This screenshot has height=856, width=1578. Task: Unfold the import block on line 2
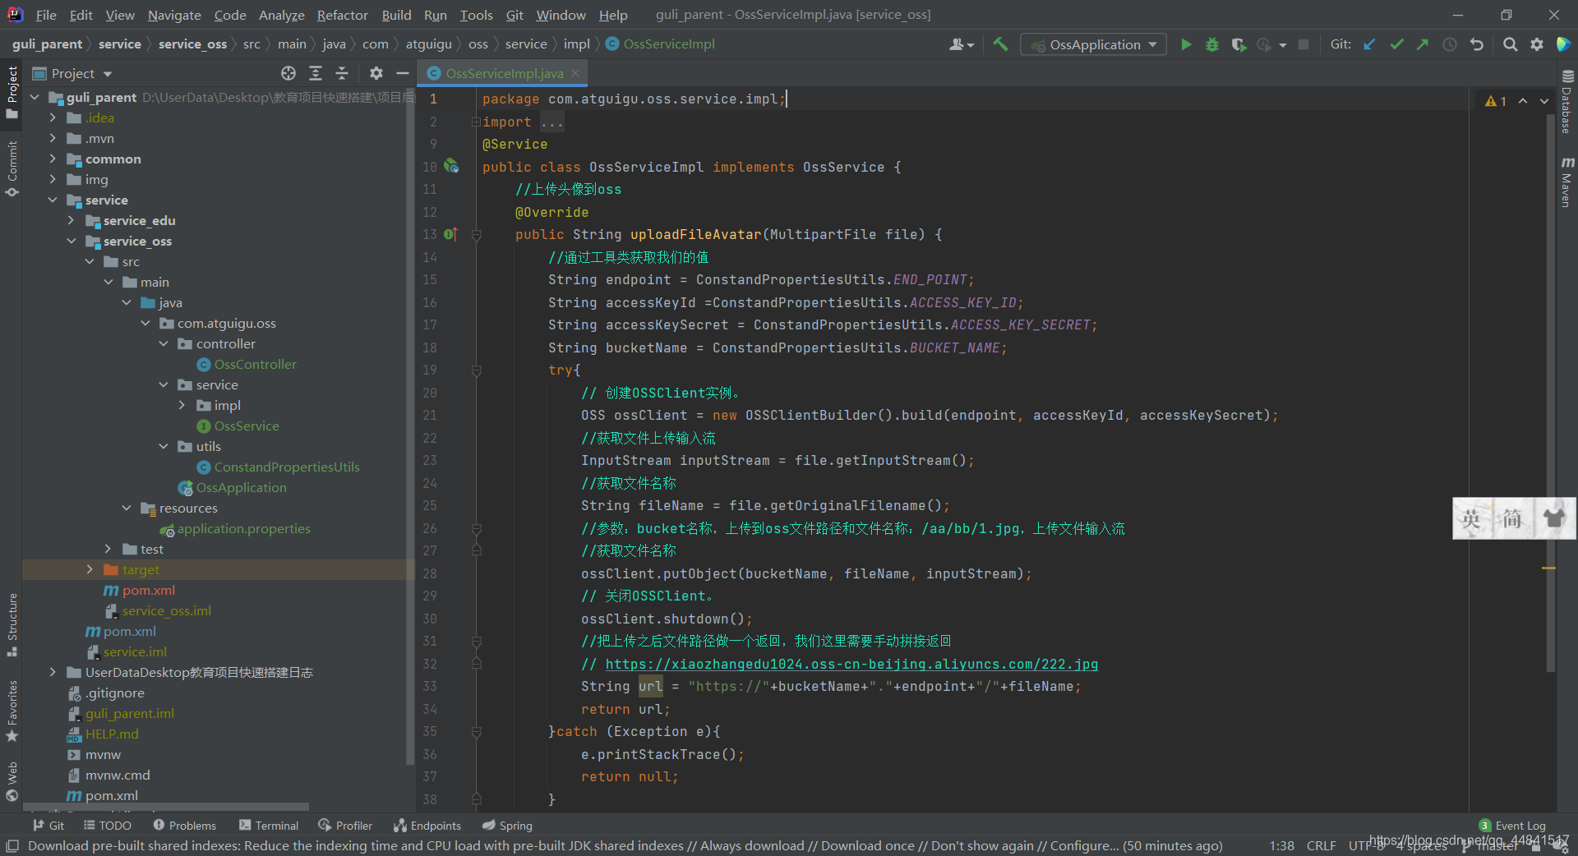pos(476,122)
